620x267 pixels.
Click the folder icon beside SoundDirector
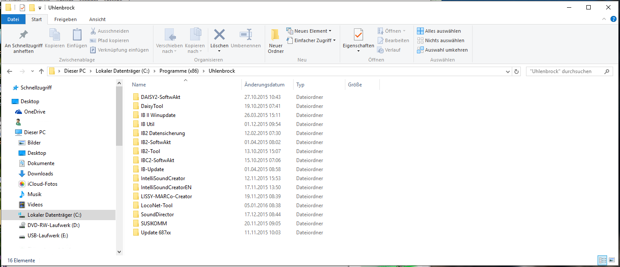136,215
